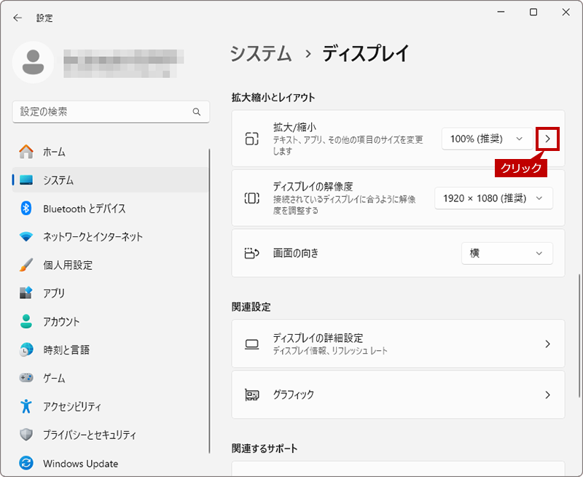The image size is (583, 477).
Task: Click the アプリ icon in sidebar
Action: [x=26, y=292]
